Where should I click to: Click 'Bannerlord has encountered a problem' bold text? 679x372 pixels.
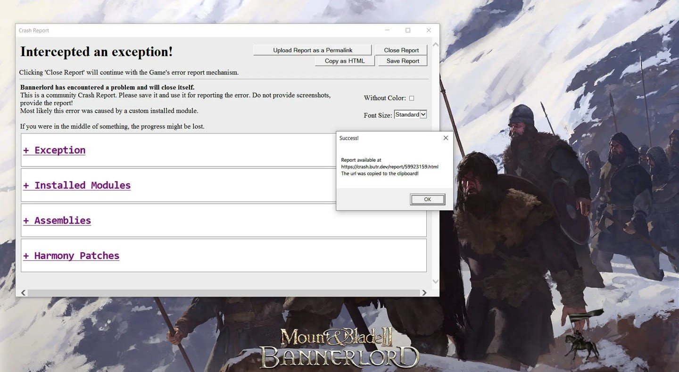point(107,87)
